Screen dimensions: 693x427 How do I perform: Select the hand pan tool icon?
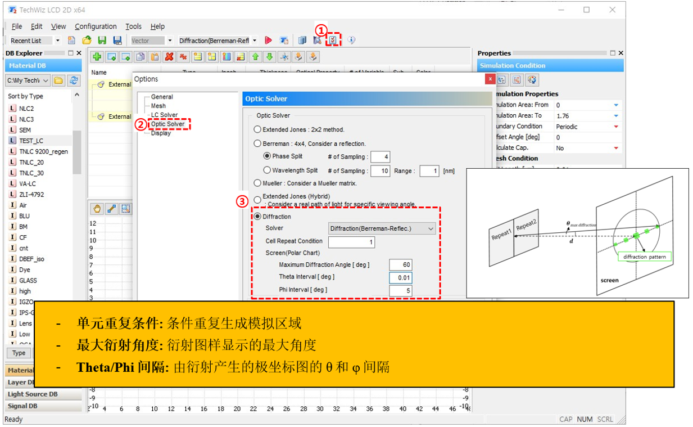point(97,209)
